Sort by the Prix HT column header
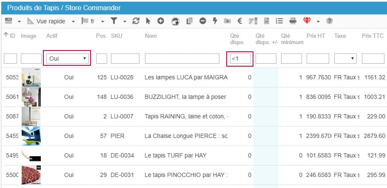 (x=316, y=36)
